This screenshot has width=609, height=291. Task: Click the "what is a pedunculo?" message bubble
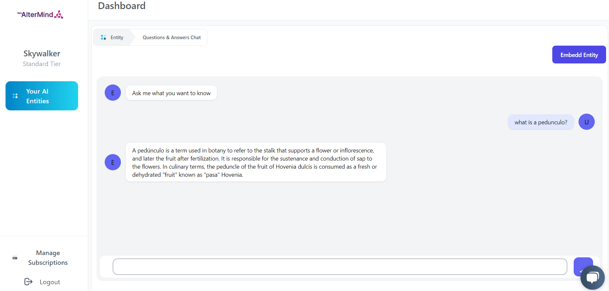tap(541, 122)
